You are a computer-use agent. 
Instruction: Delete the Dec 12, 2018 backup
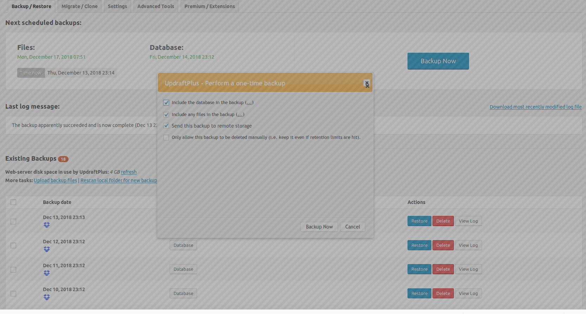tap(443, 245)
